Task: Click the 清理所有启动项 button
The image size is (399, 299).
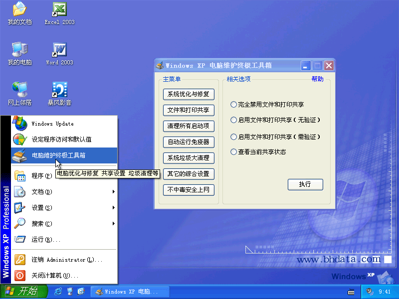Action: point(189,126)
